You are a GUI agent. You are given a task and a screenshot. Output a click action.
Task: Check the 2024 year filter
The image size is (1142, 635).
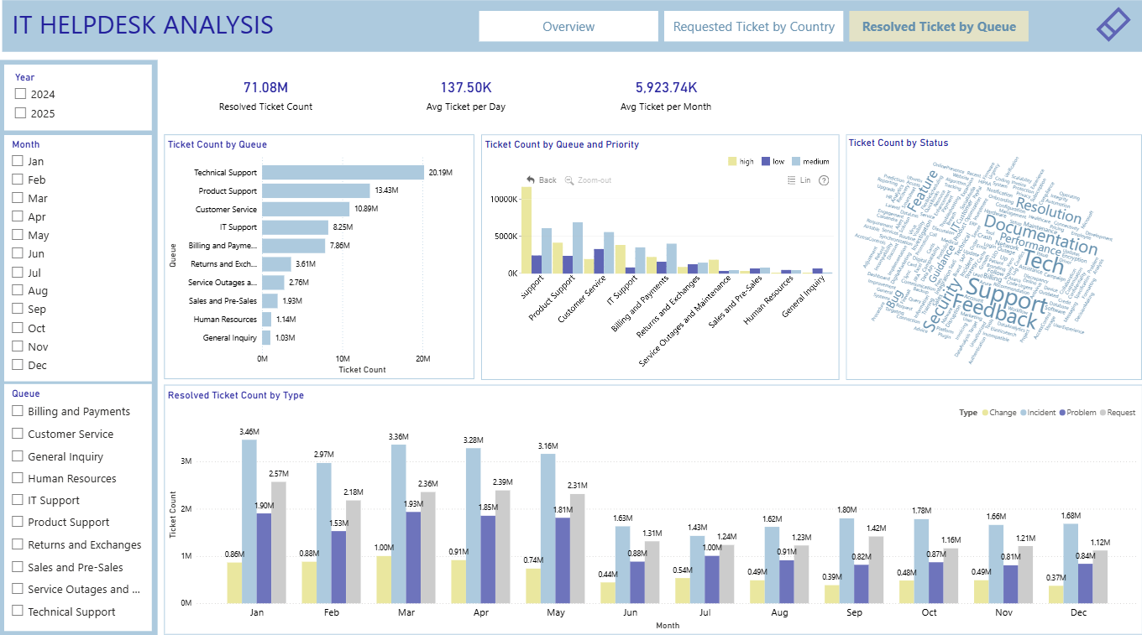(x=21, y=94)
